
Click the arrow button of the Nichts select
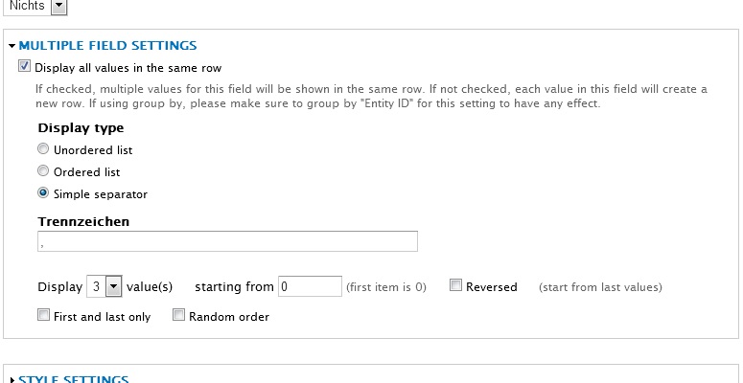58,6
